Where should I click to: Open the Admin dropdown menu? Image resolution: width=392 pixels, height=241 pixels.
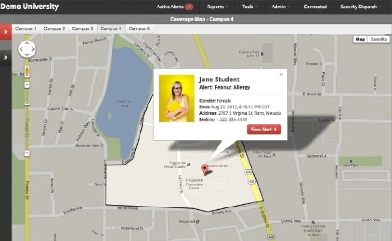280,7
